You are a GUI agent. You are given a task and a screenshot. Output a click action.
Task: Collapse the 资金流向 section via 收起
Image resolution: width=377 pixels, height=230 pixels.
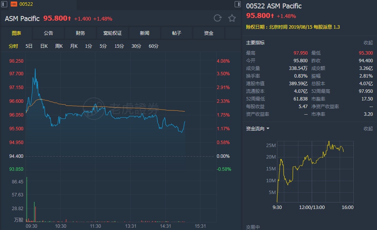click(x=368, y=129)
